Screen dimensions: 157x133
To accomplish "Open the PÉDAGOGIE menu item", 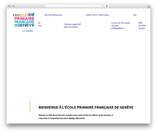I will pyautogui.click(x=57, y=15).
